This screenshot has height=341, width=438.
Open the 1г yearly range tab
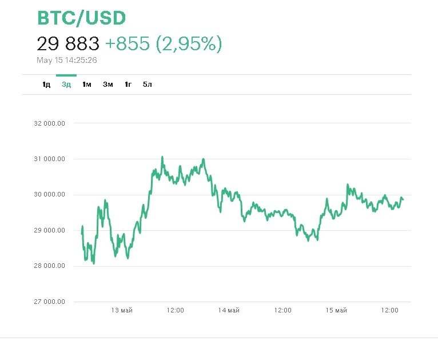(128, 85)
